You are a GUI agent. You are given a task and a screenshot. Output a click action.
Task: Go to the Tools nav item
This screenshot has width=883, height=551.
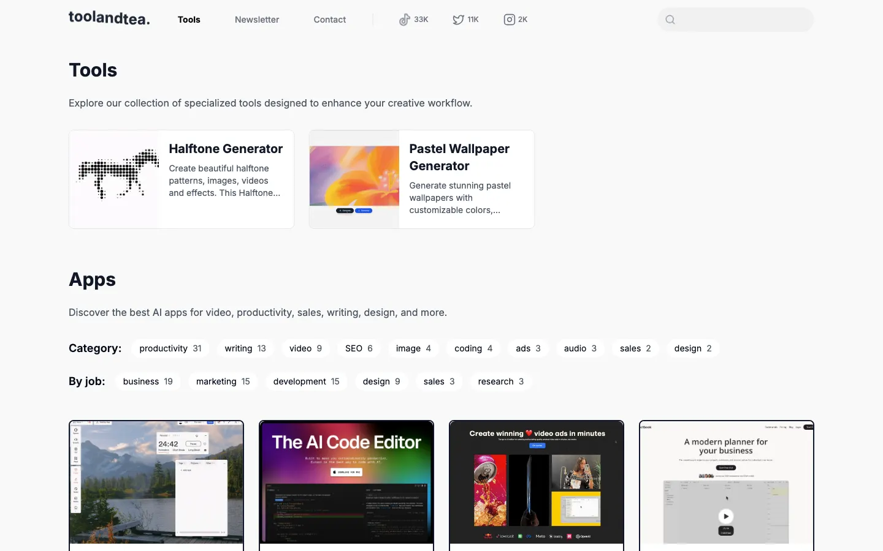(x=189, y=20)
